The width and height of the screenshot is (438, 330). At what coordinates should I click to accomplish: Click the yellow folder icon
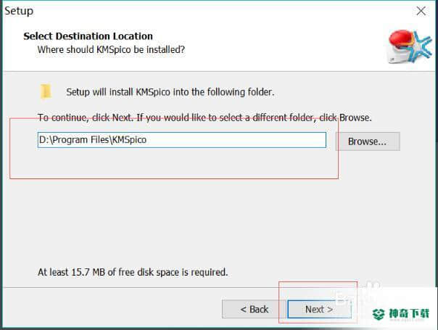point(46,91)
